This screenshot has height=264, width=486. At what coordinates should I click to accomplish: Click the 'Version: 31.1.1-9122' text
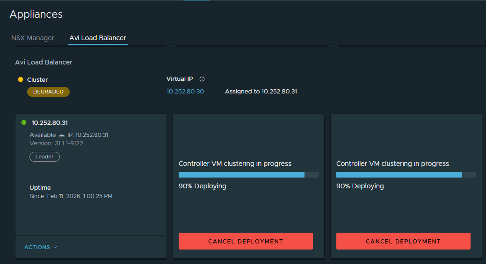pyautogui.click(x=57, y=143)
